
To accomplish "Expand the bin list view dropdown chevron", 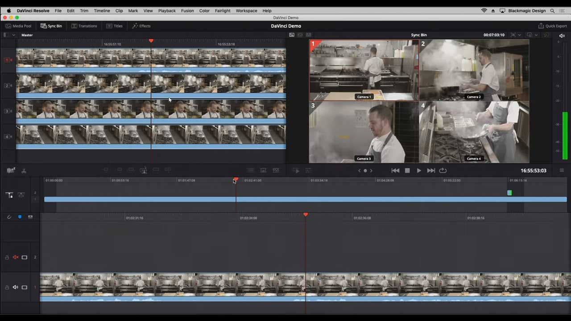I will 13,35.
